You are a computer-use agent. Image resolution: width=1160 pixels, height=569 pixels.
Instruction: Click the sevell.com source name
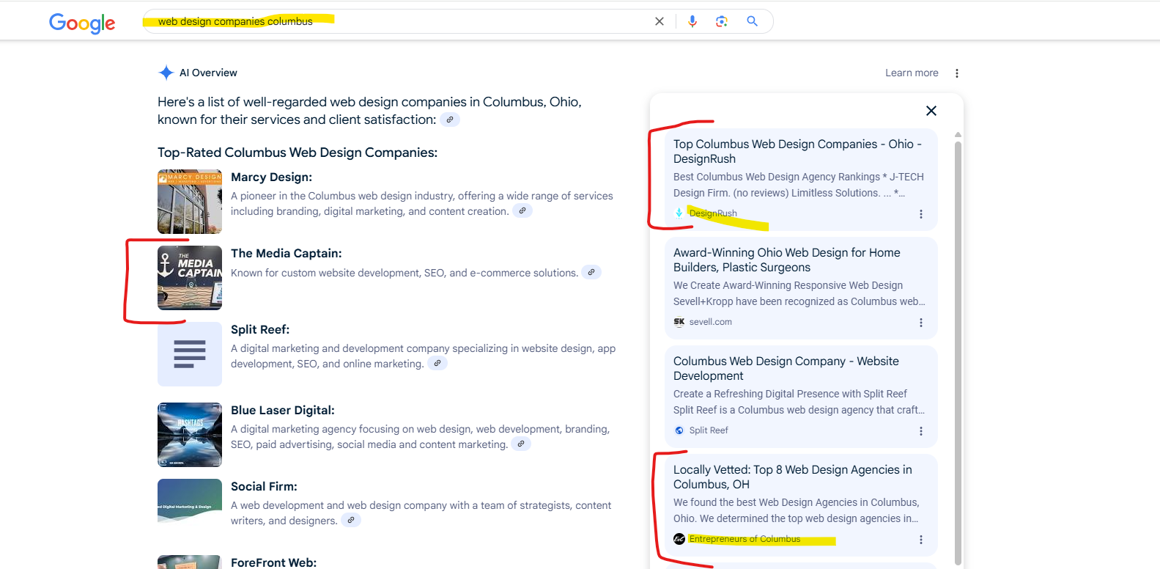click(711, 322)
